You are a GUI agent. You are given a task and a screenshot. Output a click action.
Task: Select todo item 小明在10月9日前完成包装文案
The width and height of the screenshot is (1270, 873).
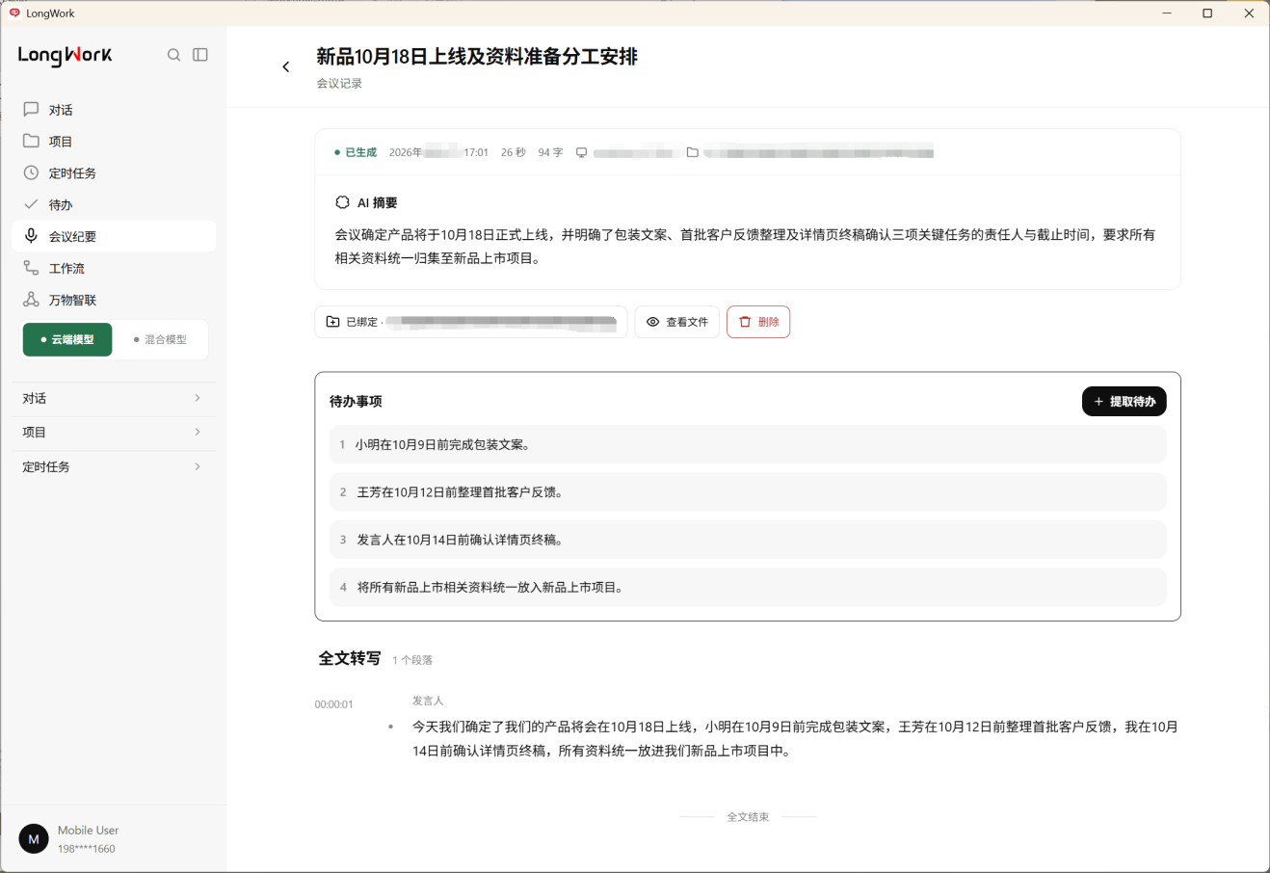[x=748, y=444]
